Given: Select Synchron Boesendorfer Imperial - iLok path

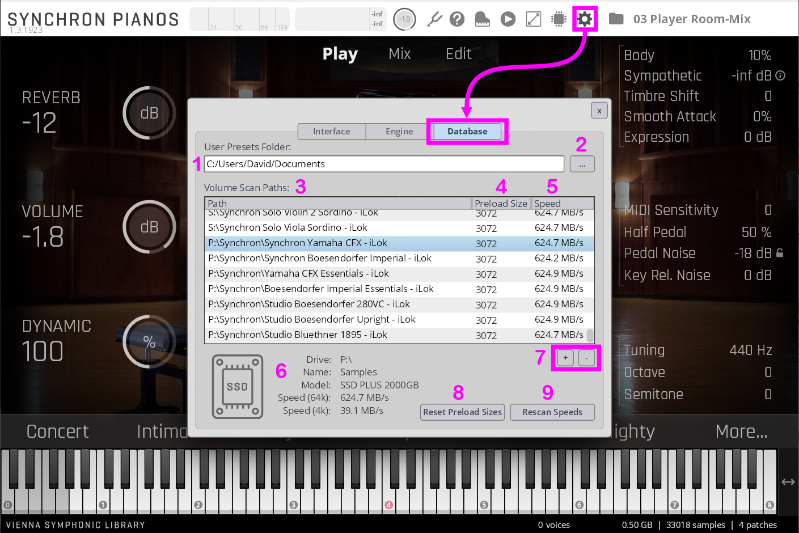Looking at the screenshot, I should tap(320, 259).
